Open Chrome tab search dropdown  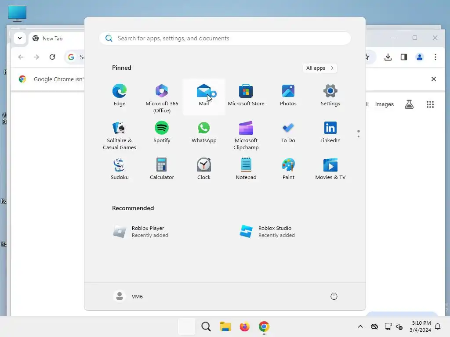pyautogui.click(x=20, y=38)
